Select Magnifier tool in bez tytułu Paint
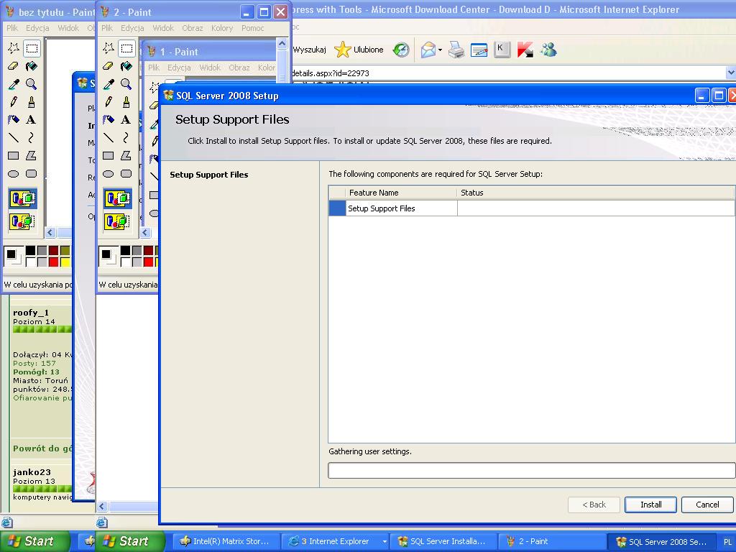 [32, 84]
